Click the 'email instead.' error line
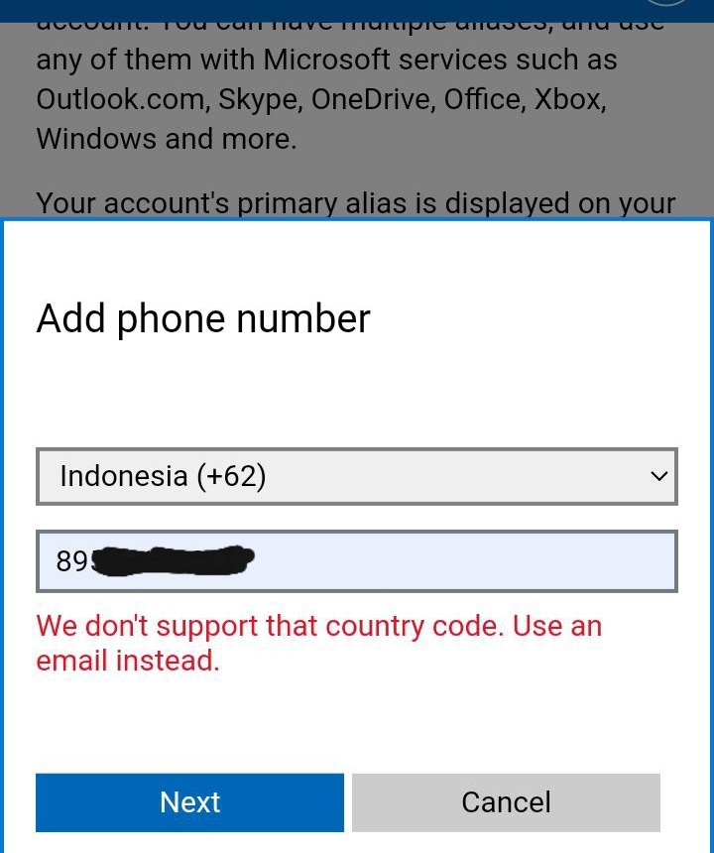This screenshot has width=714, height=853. 128,661
